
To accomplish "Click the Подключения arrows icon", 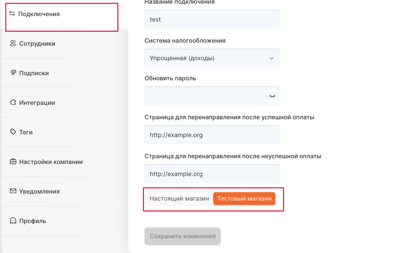I will (12, 14).
